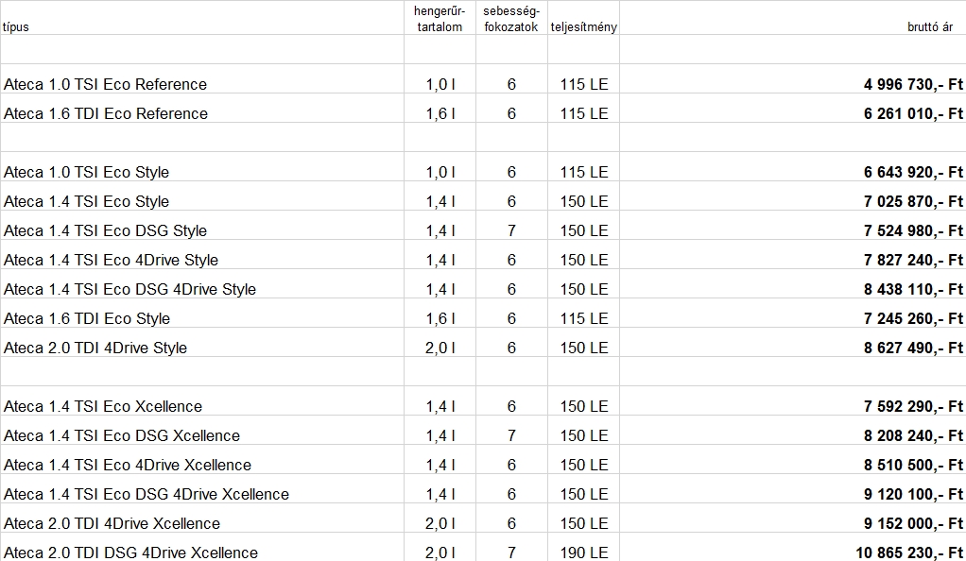Select cell 'Ateca 2.0 TDI 4Drive Xcellence'
The height and width of the screenshot is (561, 966).
pyautogui.click(x=202, y=518)
